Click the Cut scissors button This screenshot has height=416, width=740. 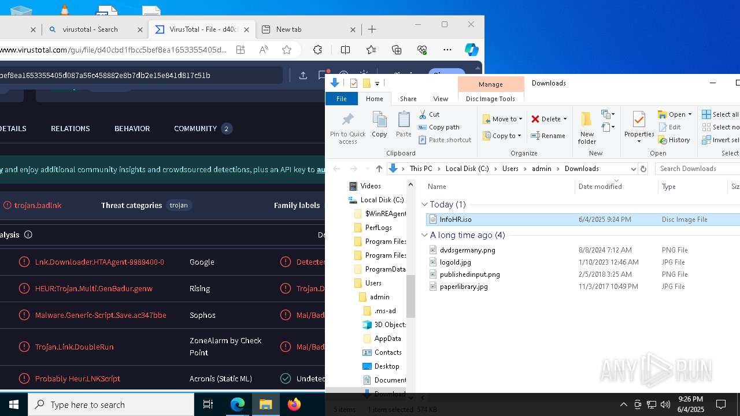coord(430,114)
